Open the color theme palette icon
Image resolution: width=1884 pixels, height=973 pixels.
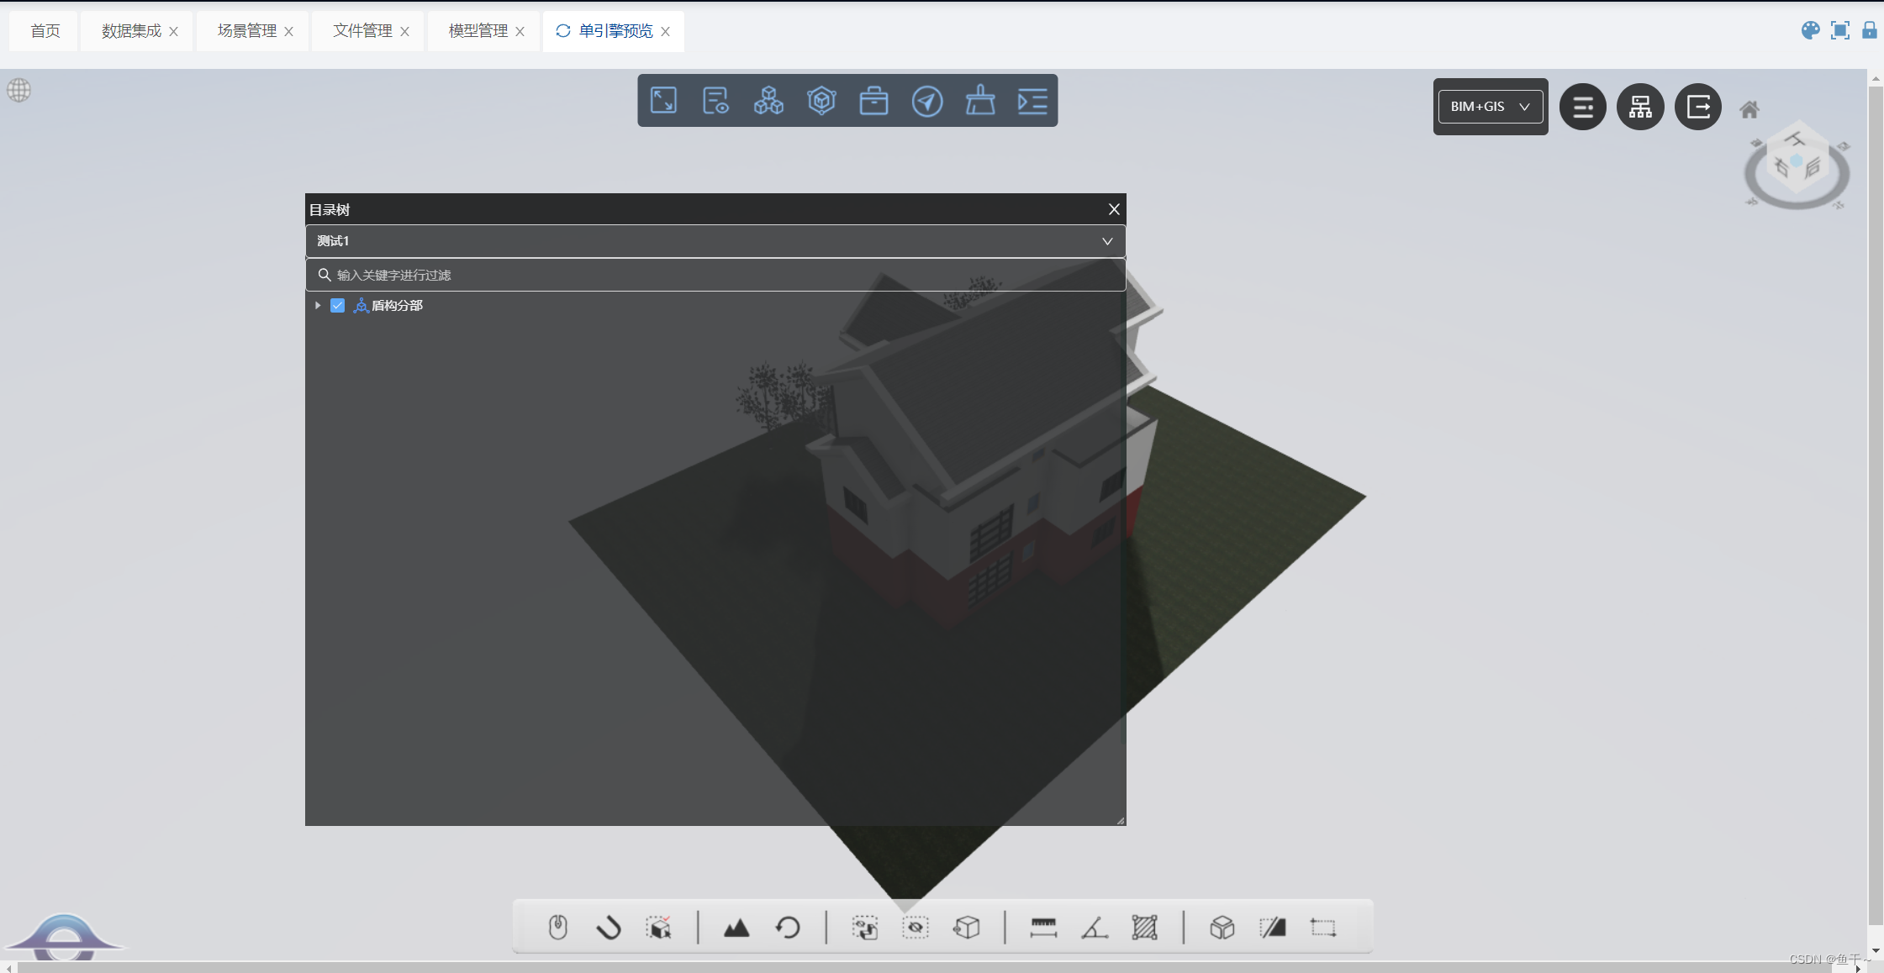(x=1810, y=31)
